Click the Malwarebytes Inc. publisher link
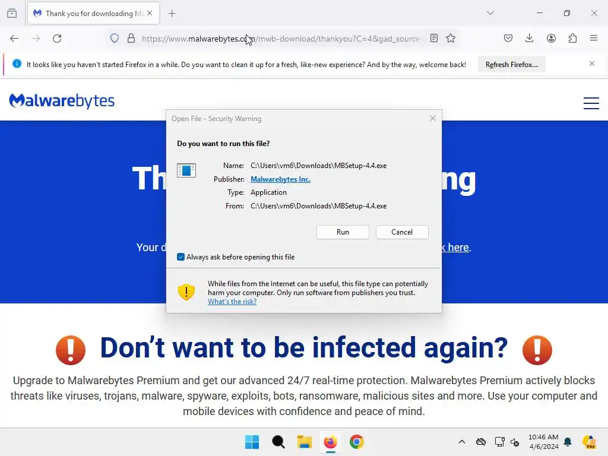This screenshot has width=608, height=456. click(280, 179)
